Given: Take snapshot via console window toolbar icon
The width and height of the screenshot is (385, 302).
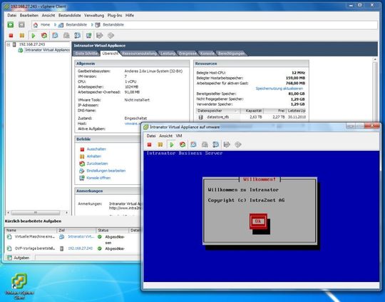Looking at the screenshot, I should [x=193, y=145].
